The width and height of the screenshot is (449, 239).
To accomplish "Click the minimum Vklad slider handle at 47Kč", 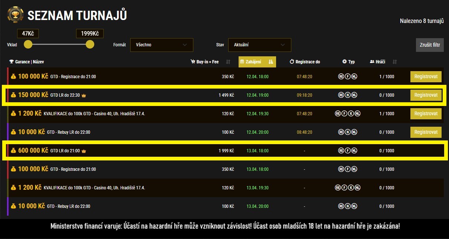I will pos(28,44).
